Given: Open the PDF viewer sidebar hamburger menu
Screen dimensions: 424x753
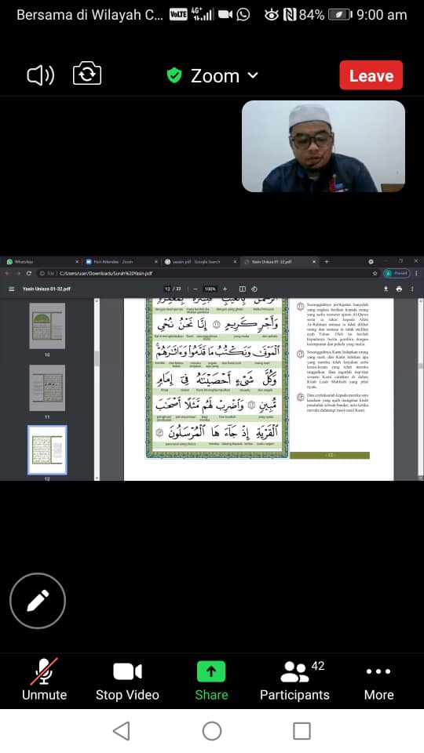Looking at the screenshot, I should [12, 289].
